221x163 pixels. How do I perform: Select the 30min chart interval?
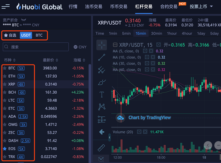[156, 33]
